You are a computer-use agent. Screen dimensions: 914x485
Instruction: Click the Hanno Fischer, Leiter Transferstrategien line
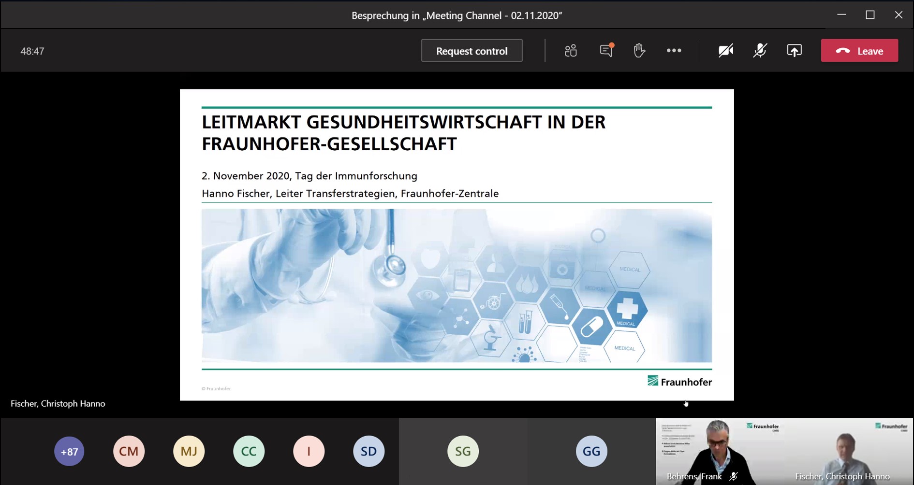click(x=350, y=193)
